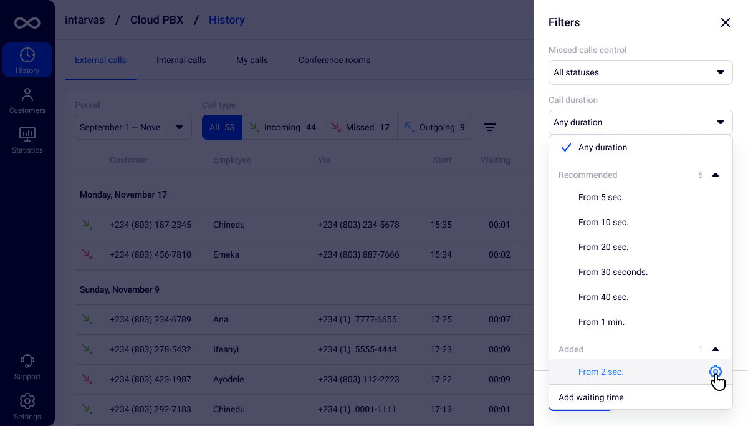
Task: Collapse the Added group
Action: pos(716,350)
